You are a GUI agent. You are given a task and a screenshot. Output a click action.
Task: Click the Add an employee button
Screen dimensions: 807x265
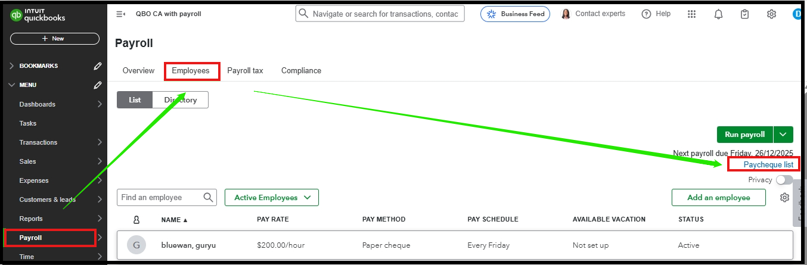pyautogui.click(x=719, y=198)
